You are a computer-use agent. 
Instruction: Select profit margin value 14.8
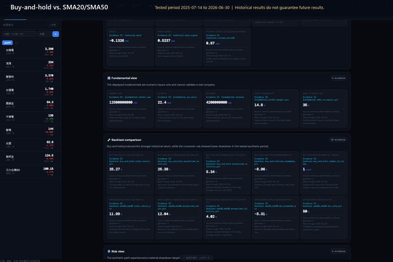(x=258, y=105)
